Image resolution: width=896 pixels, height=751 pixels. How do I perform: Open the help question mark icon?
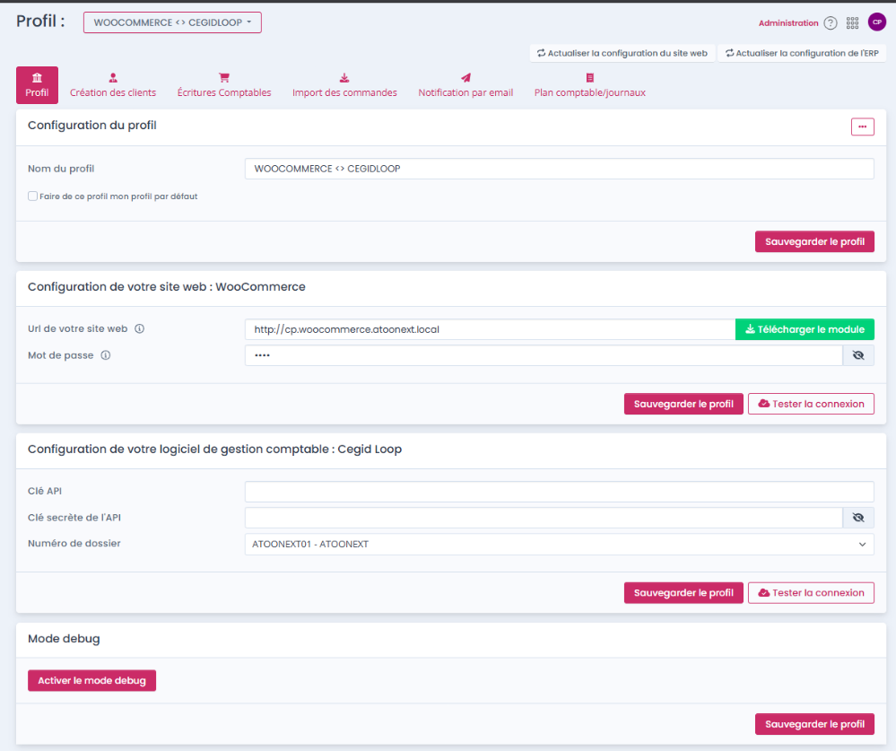[831, 22]
